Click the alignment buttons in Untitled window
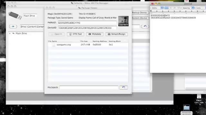206x115 pixels. [173, 8]
